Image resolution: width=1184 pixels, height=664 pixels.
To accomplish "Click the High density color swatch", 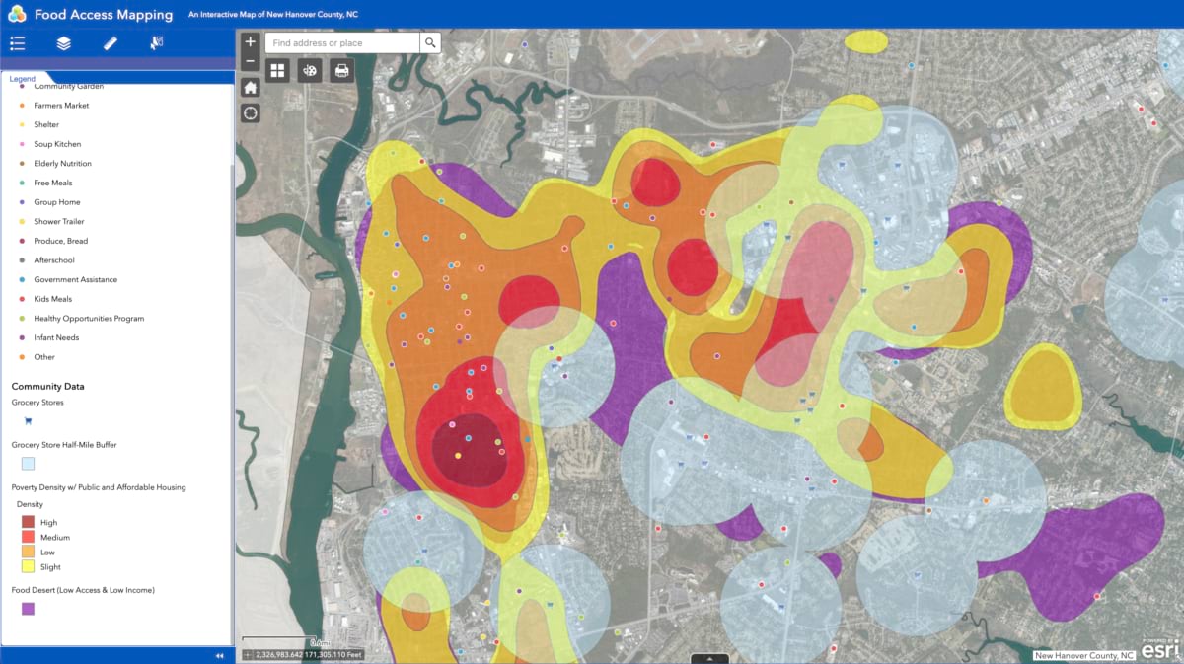I will [28, 522].
